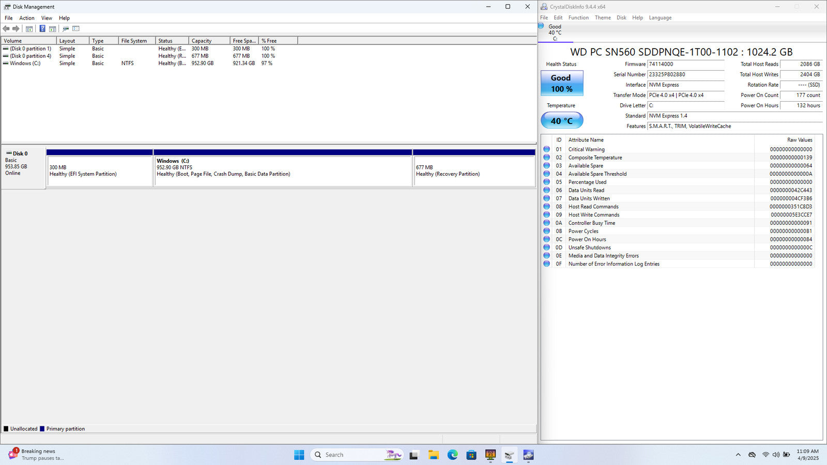This screenshot has width=827, height=465.
Task: Sort by Volume column header
Action: [29, 41]
